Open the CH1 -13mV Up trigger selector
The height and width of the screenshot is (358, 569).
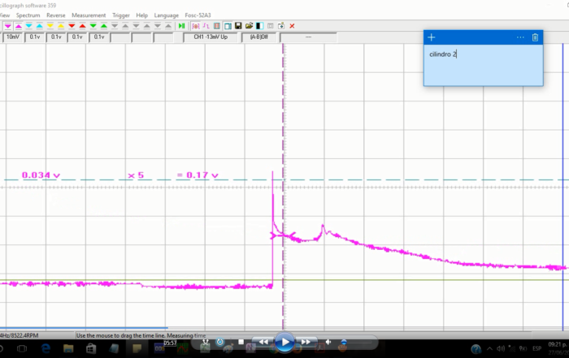coord(212,37)
